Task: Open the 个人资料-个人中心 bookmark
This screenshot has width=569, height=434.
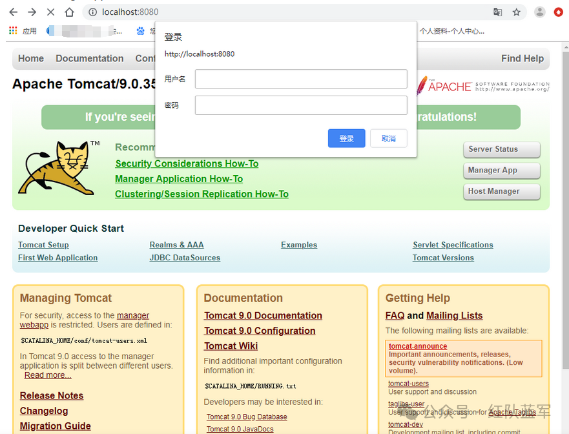Action: pyautogui.click(x=452, y=31)
